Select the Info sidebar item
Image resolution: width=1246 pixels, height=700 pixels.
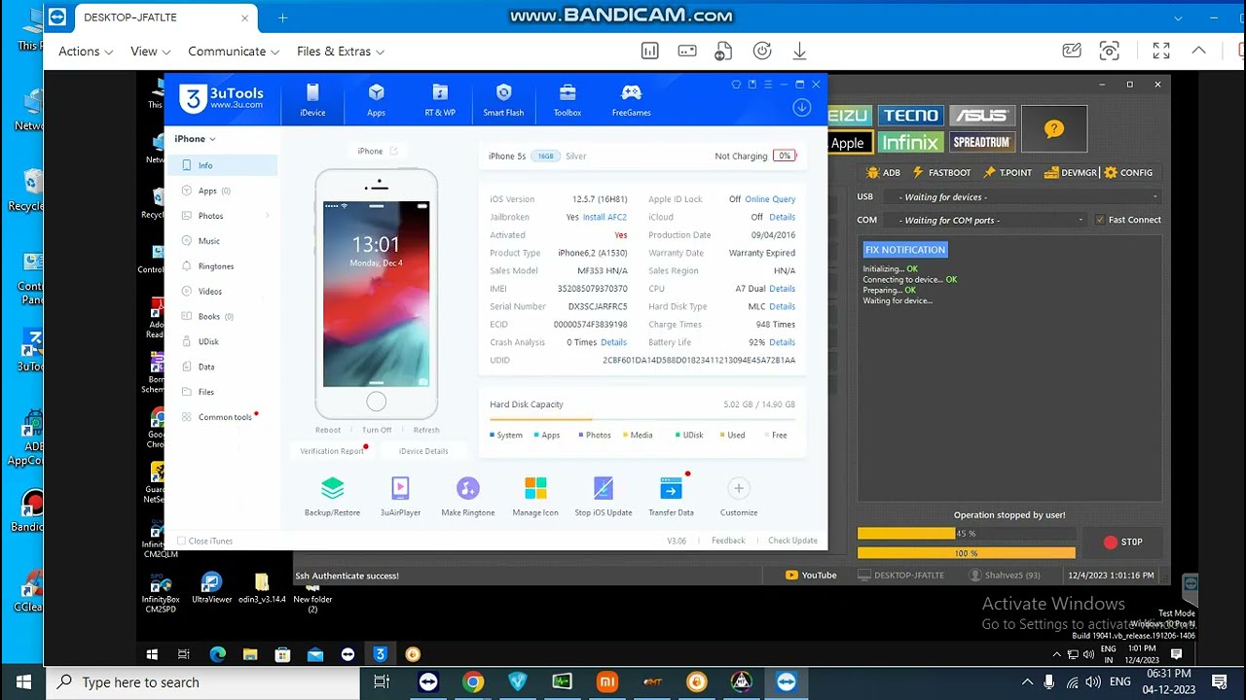[x=222, y=165]
